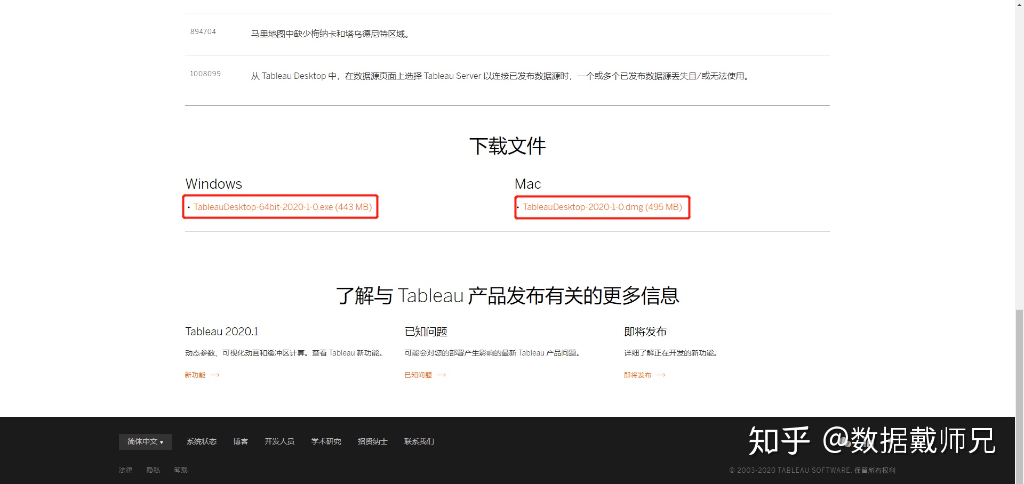Open 博客 in the footer
The width and height of the screenshot is (1024, 484).
[x=241, y=441]
